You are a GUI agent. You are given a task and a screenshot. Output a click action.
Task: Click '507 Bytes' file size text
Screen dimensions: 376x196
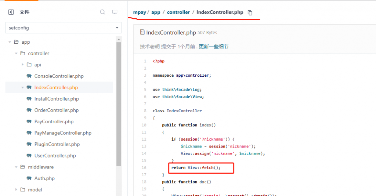point(207,33)
